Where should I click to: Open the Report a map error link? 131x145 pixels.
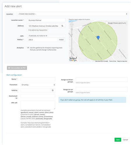[122, 61]
